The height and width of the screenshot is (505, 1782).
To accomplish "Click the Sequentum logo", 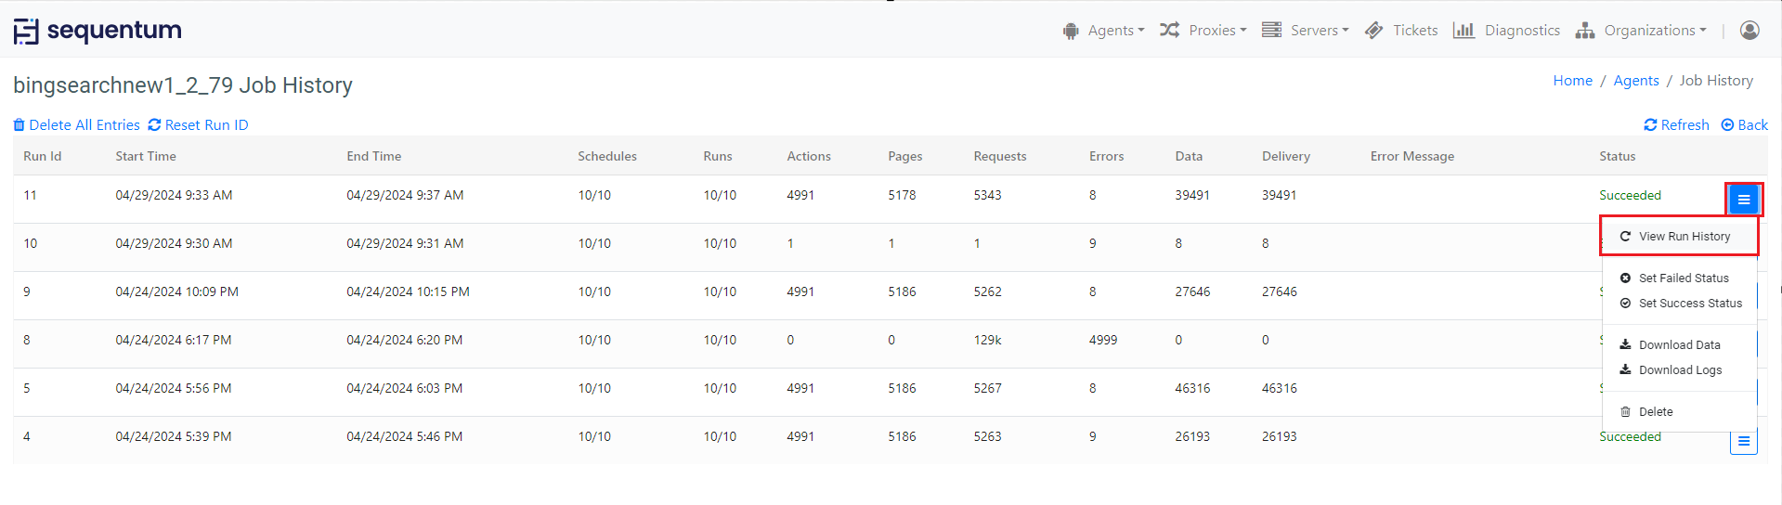I will pyautogui.click(x=98, y=31).
